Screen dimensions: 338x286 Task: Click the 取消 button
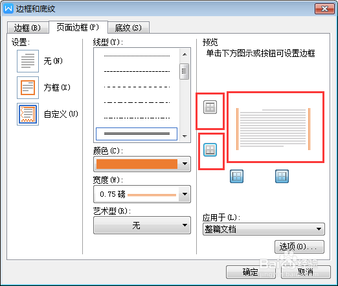(x=306, y=272)
